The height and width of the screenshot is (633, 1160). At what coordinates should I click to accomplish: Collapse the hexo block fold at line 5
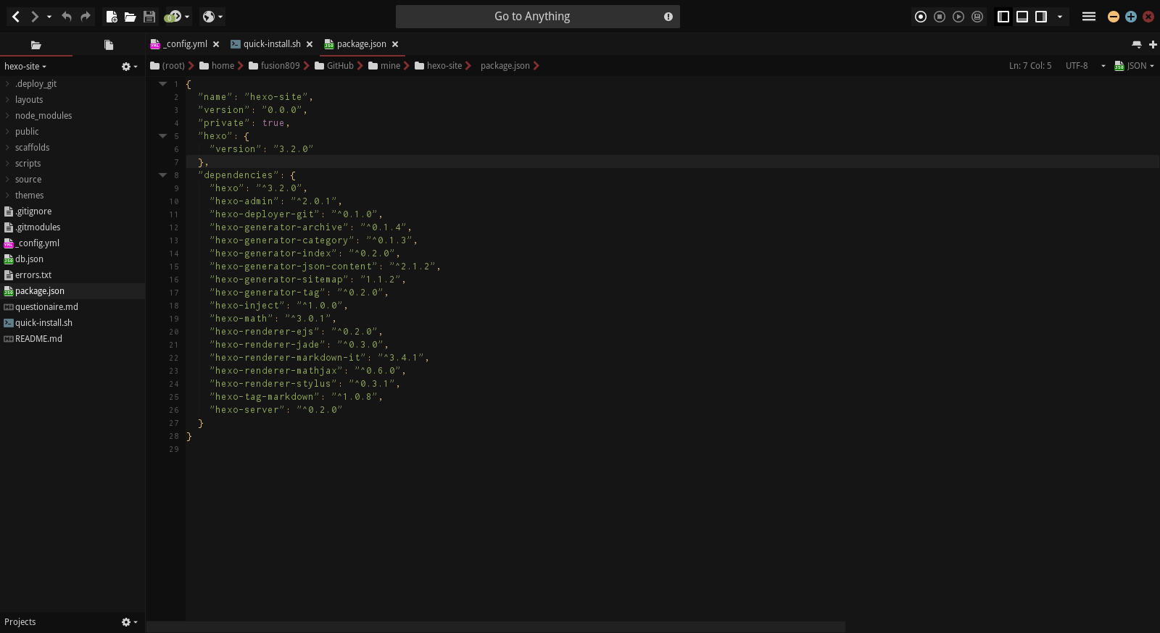click(162, 135)
